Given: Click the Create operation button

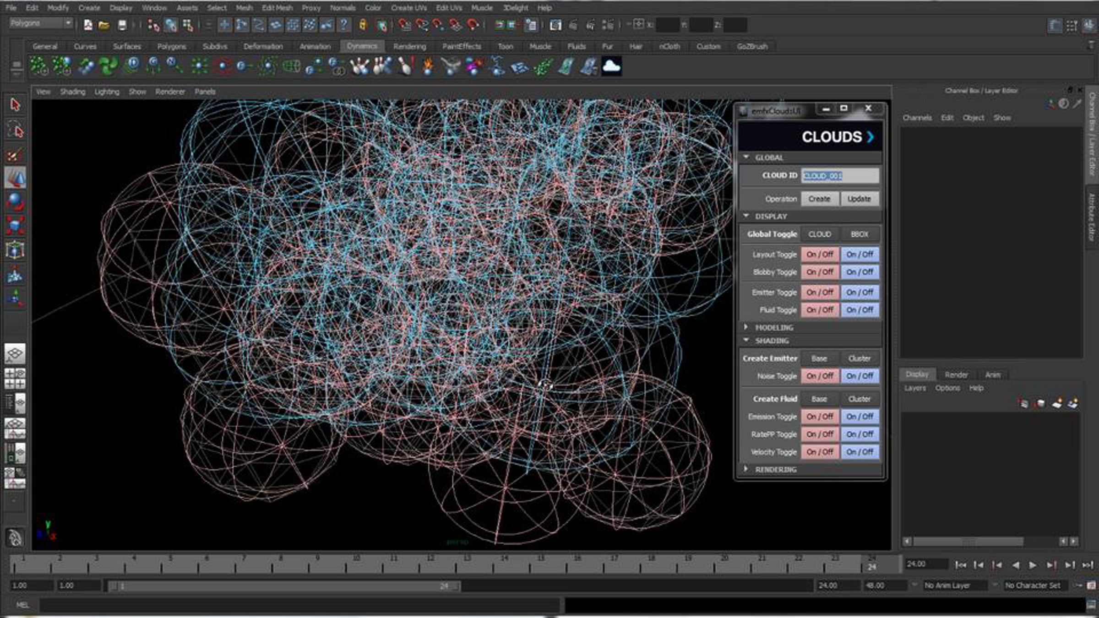Looking at the screenshot, I should [819, 199].
